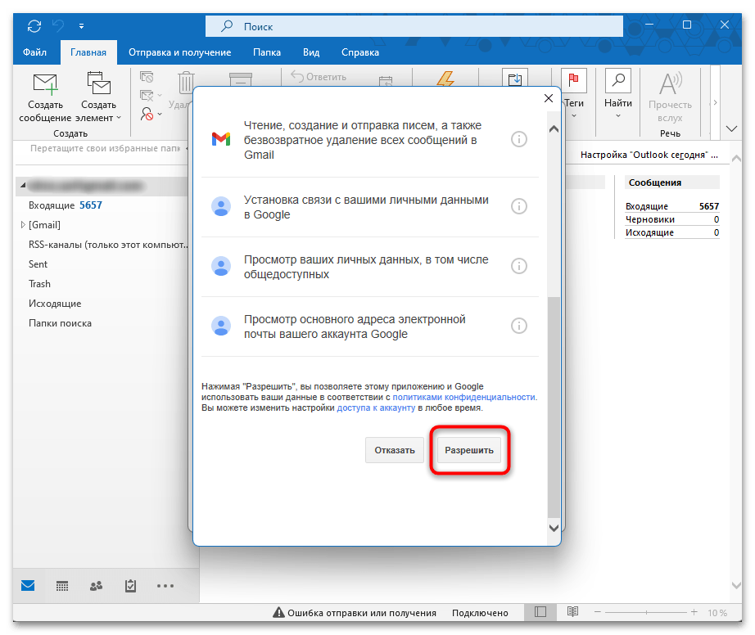Open the Создать элемент dropdown
The image size is (755, 635).
pyautogui.click(x=99, y=98)
